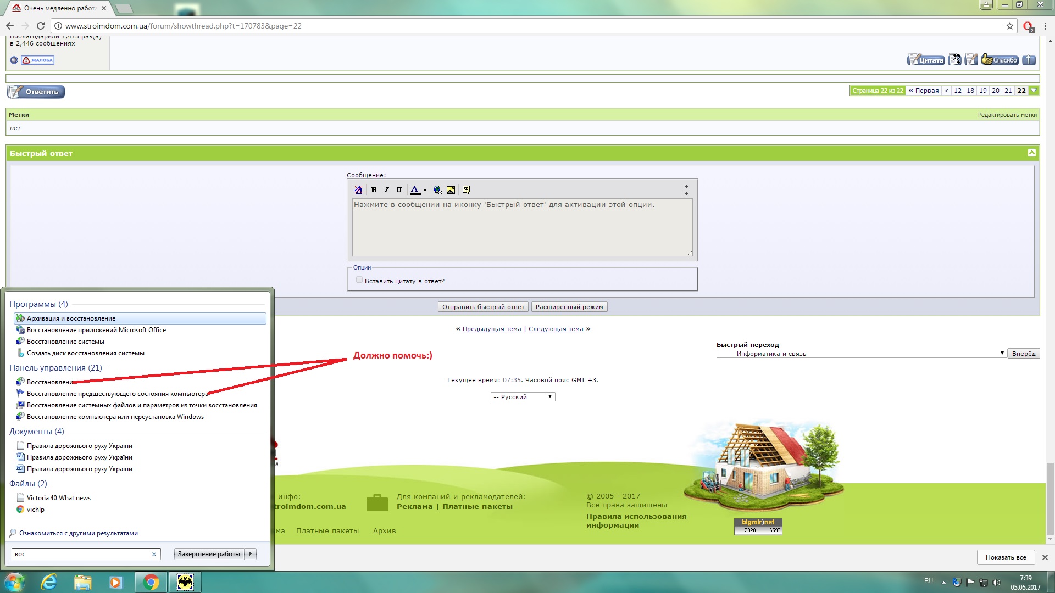1055x593 pixels.
Task: Click the insert hyperlink globe icon
Action: pos(438,190)
